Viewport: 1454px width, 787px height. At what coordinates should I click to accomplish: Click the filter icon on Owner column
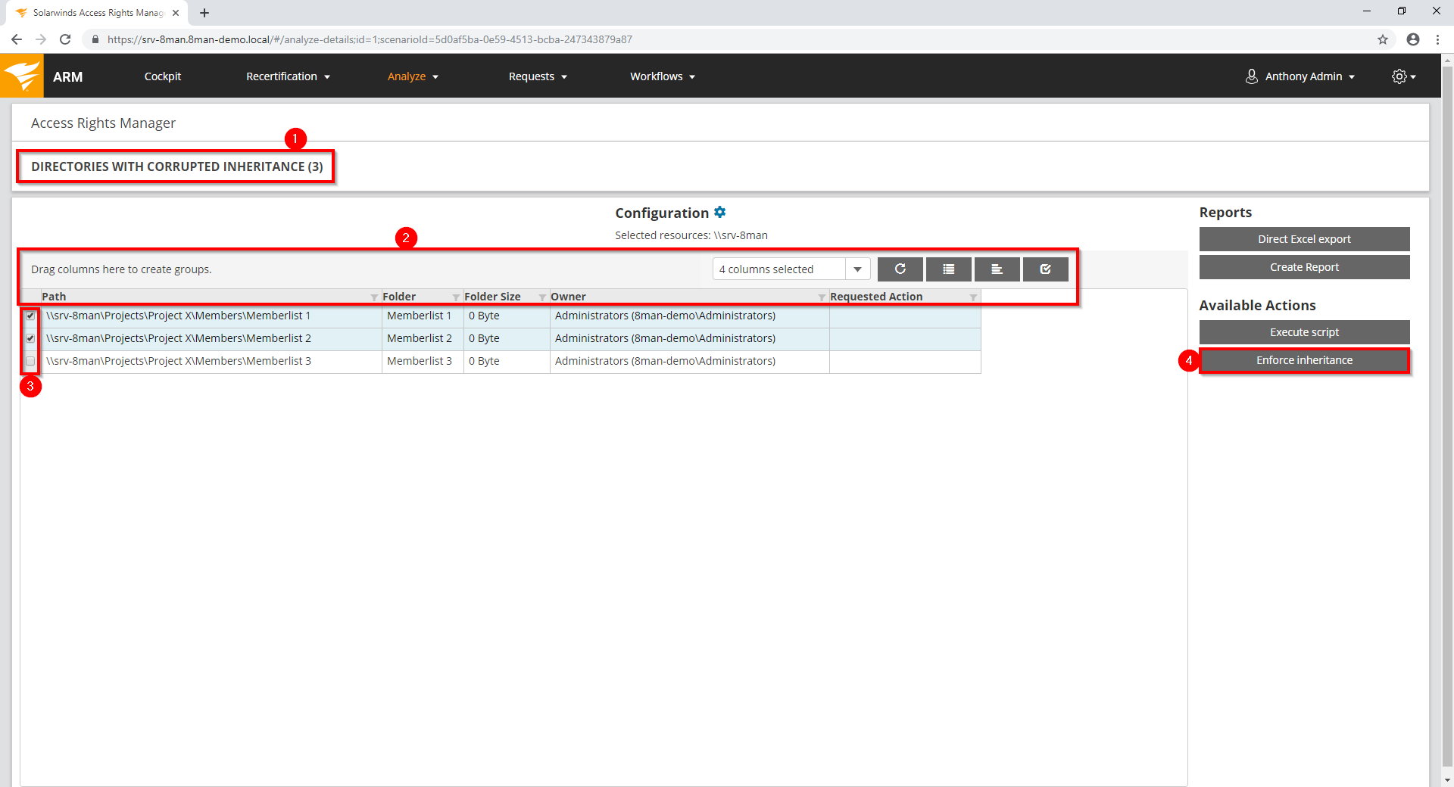coord(822,297)
